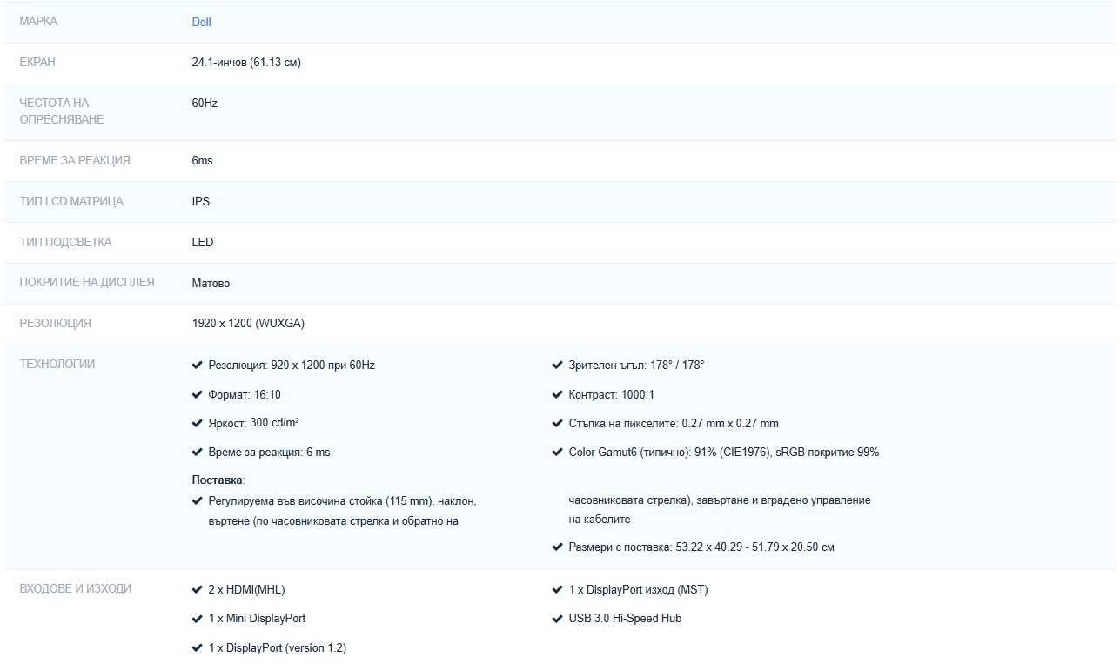Select the МАРКА row label
Viewport: 1120px width, 664px height.
(x=38, y=21)
